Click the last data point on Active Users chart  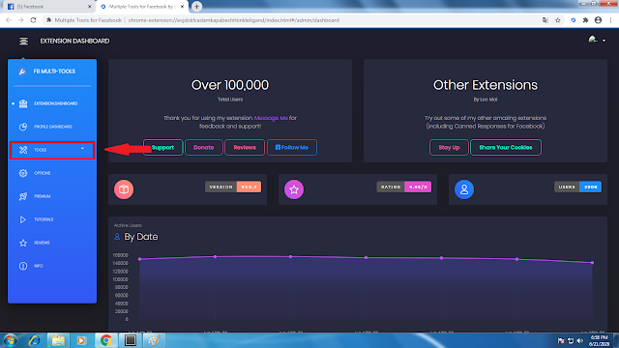click(x=593, y=262)
